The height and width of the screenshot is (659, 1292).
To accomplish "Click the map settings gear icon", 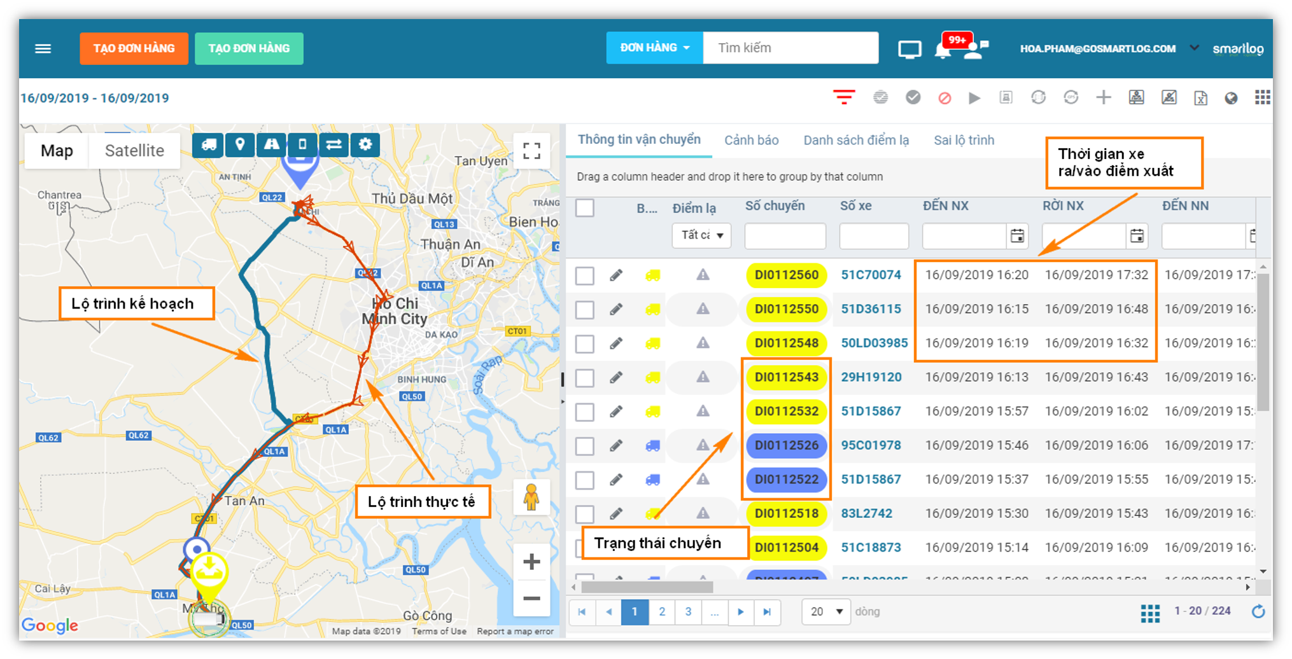I will click(365, 144).
